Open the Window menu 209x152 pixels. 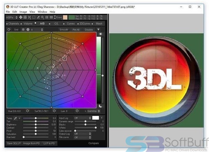42,12
